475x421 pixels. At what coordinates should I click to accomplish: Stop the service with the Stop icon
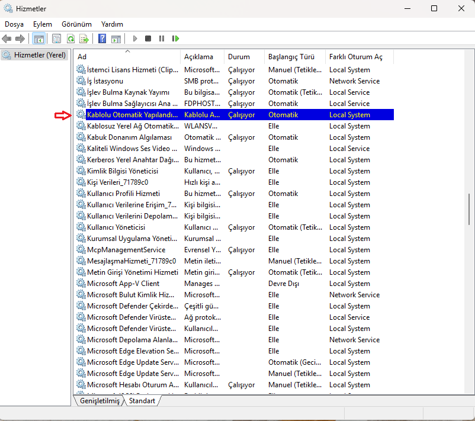[x=148, y=38]
